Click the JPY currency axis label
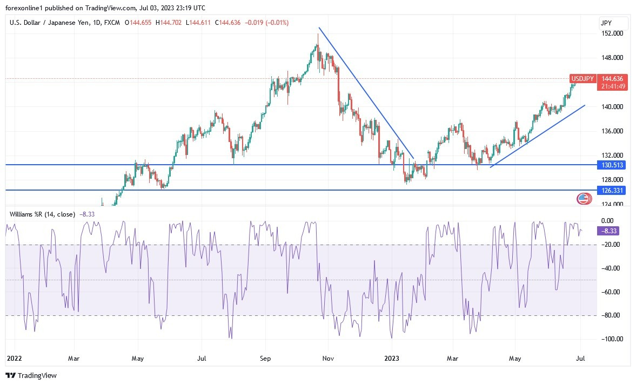The height and width of the screenshot is (385, 636). point(606,23)
